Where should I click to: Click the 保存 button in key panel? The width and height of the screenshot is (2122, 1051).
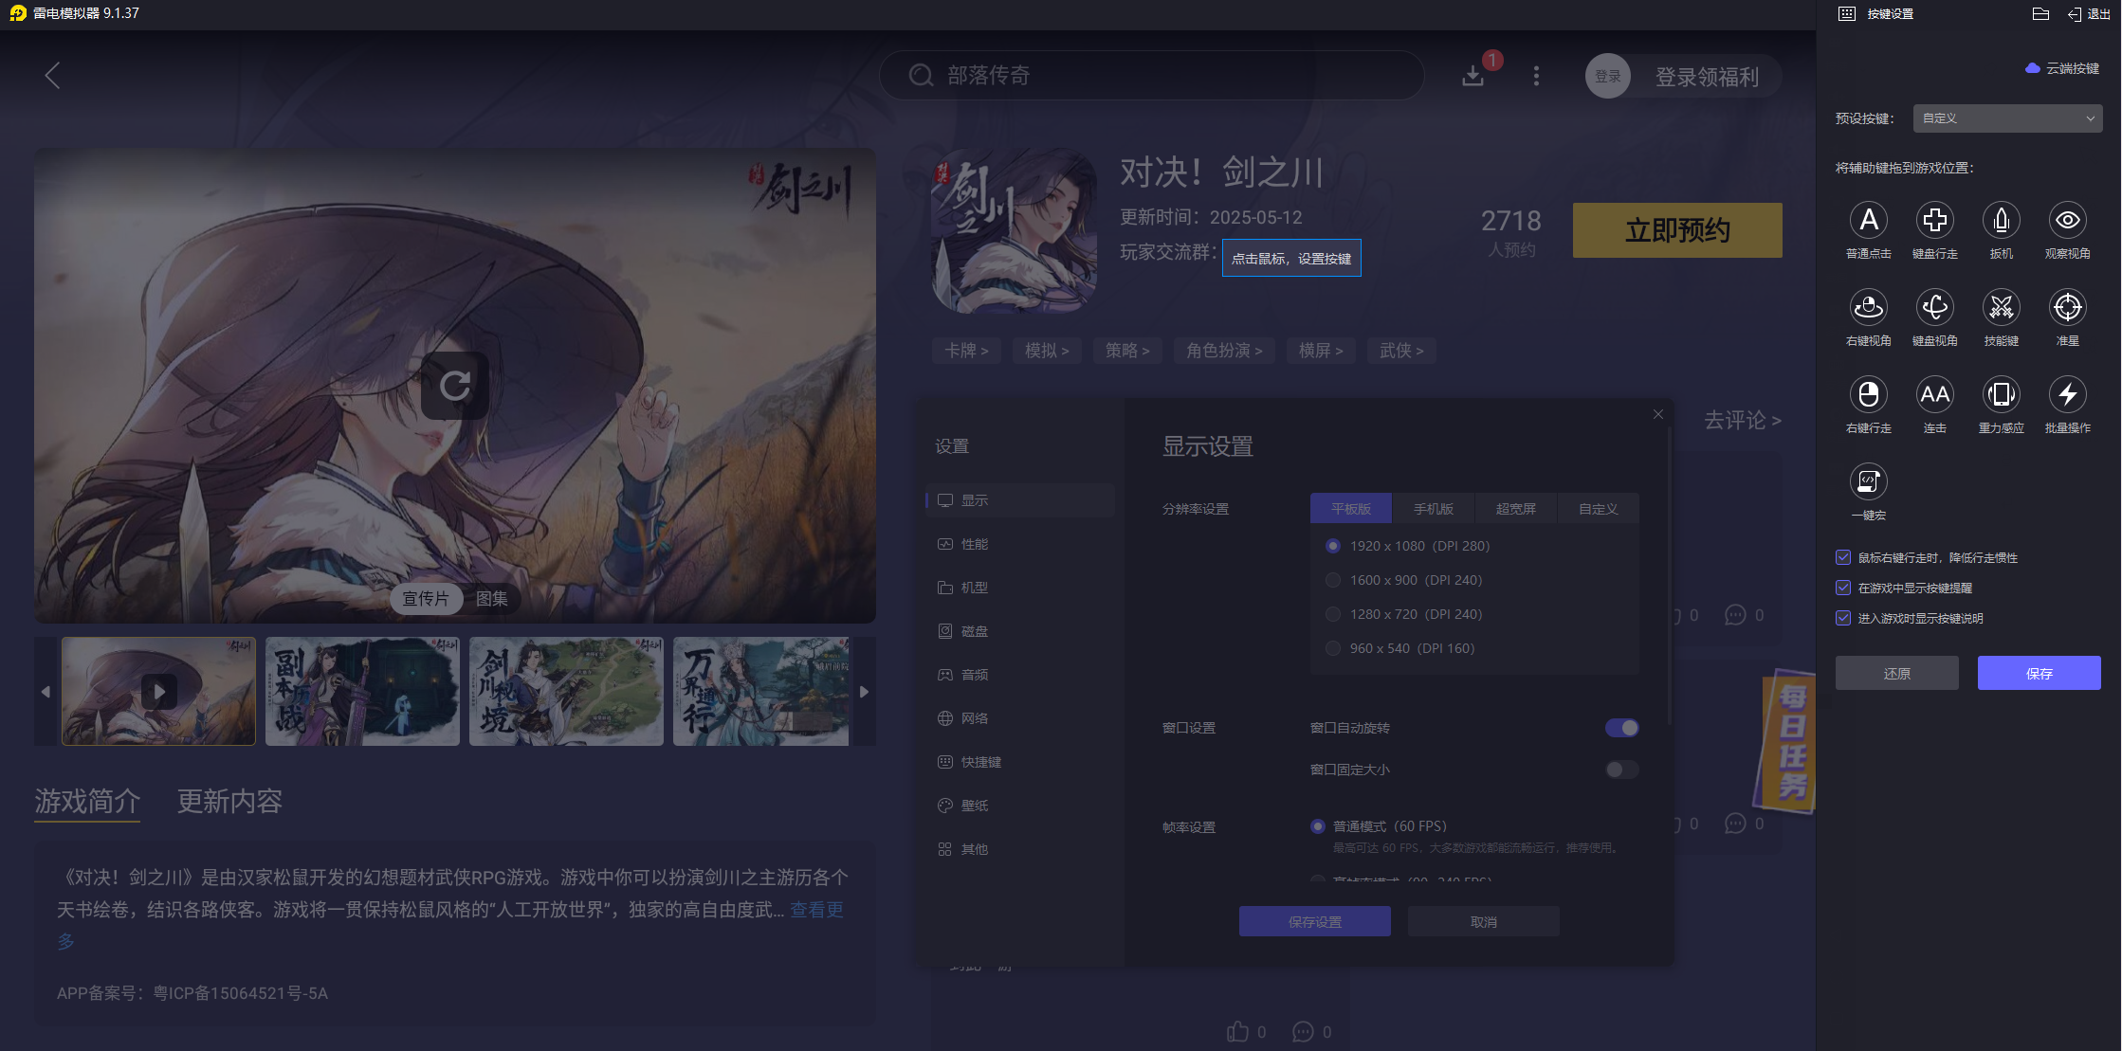2039,673
